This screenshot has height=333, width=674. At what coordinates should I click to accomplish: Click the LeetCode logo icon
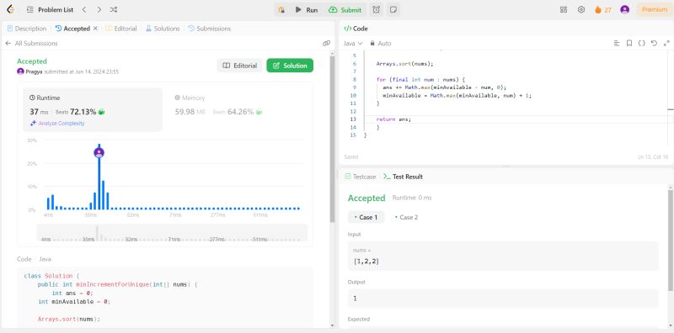pyautogui.click(x=11, y=9)
